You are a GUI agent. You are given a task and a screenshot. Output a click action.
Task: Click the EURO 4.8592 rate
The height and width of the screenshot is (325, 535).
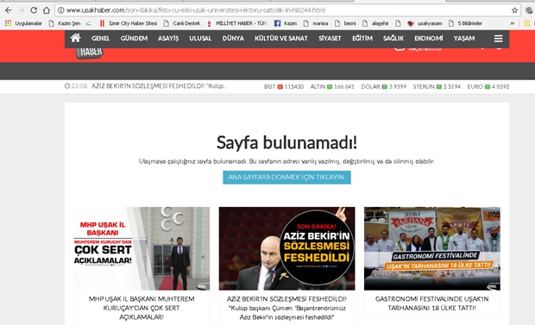(488, 86)
